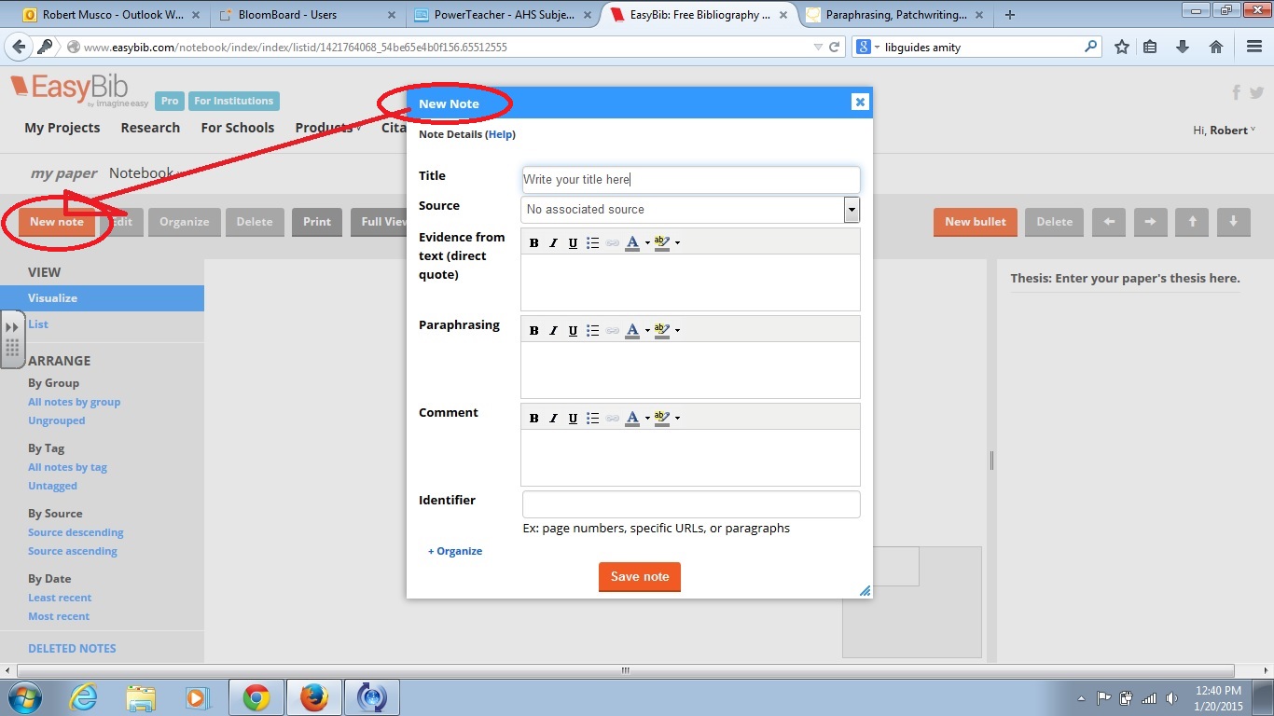Visit EasyBib's Facebook page icon
Viewport: 1274px width, 716px height.
[1237, 92]
